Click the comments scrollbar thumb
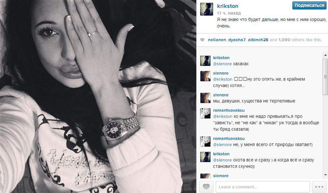The width and height of the screenshot is (328, 193). pos(325,77)
